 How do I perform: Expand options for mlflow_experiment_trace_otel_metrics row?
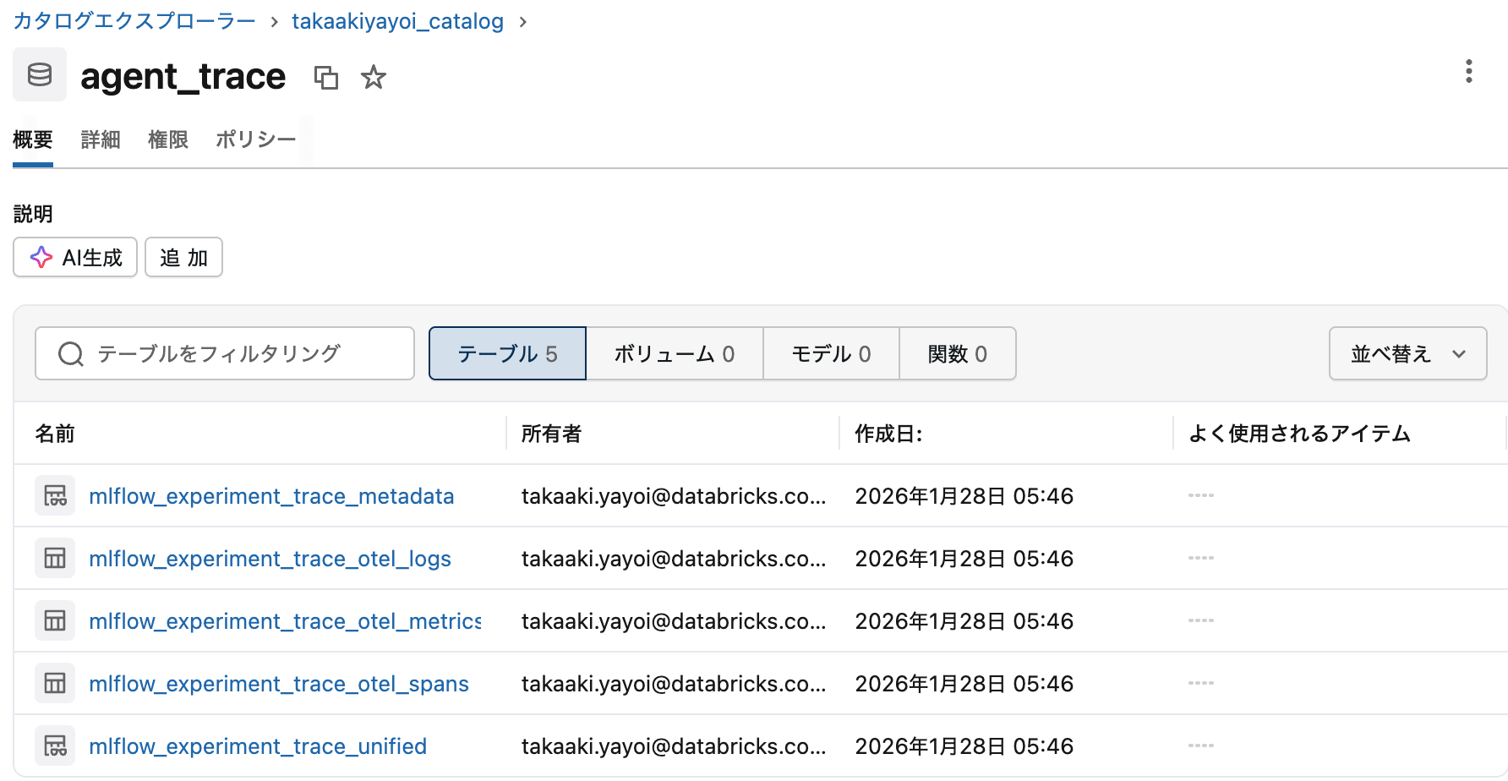(x=1200, y=620)
